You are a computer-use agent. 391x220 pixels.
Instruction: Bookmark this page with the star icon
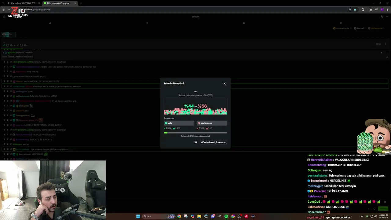355,9
